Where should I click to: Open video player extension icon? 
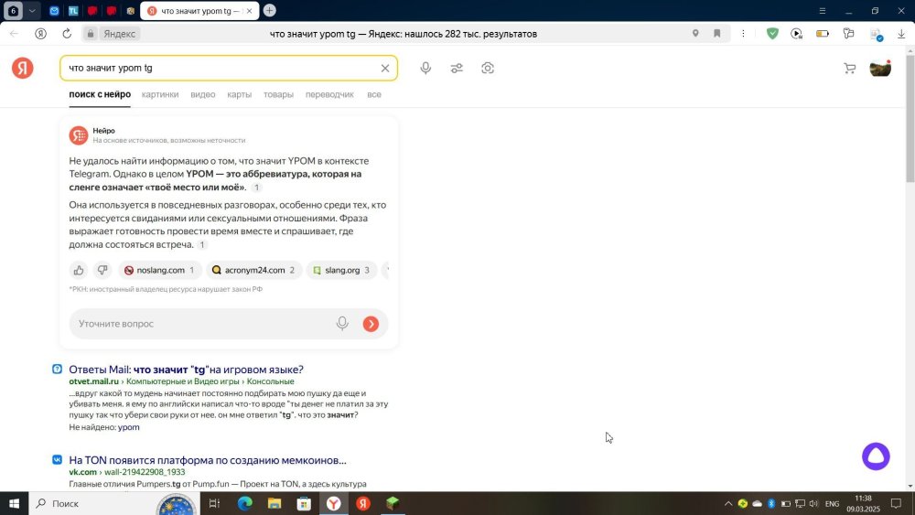tap(797, 34)
